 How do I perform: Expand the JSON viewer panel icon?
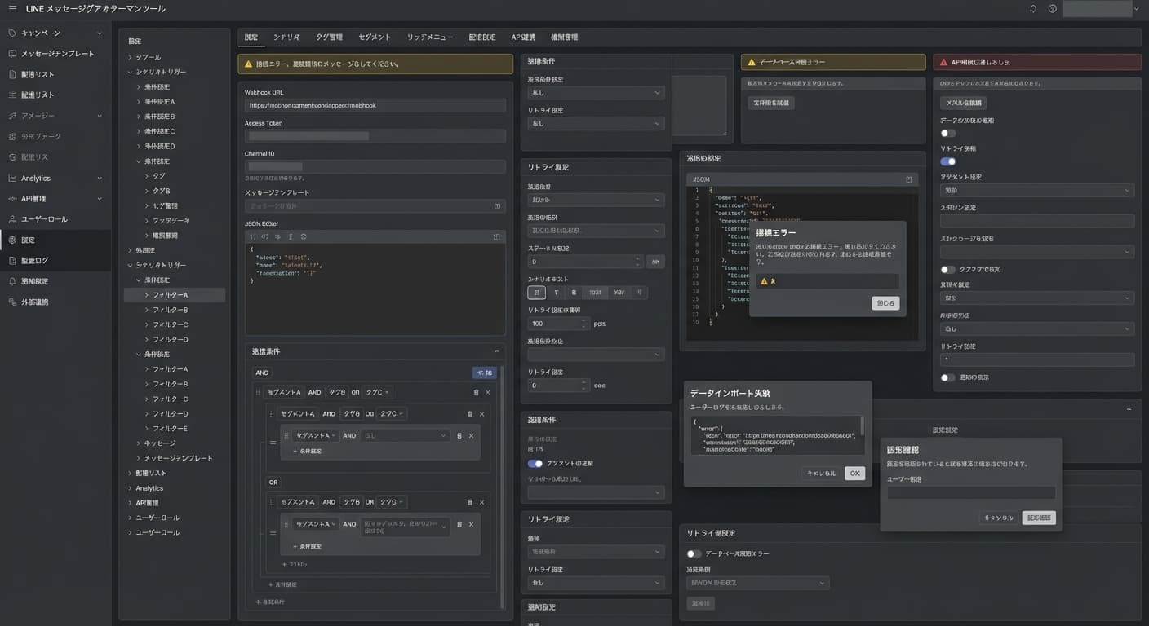click(x=908, y=179)
